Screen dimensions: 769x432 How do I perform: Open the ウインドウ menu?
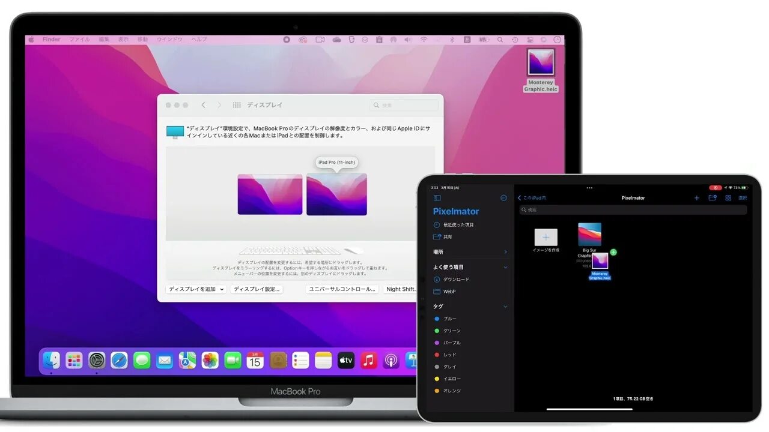tap(169, 40)
